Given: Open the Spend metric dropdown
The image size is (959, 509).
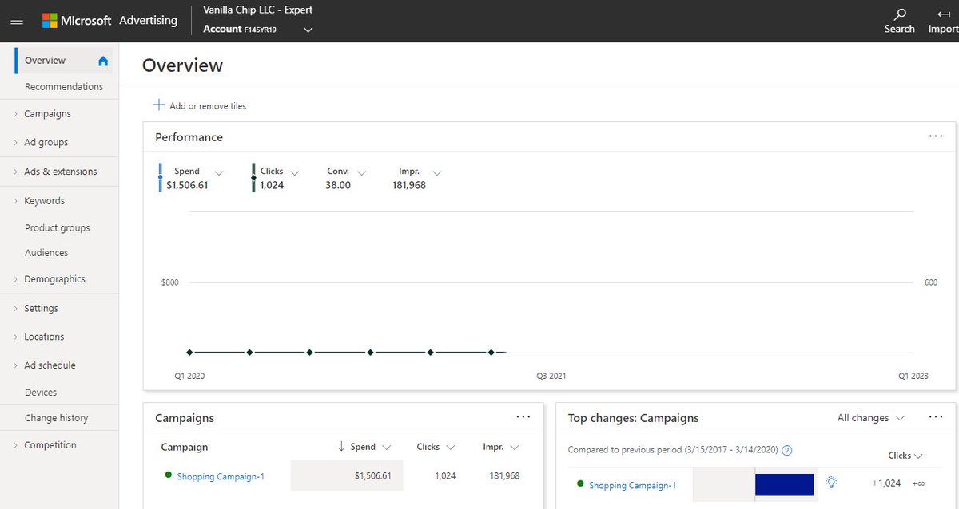Looking at the screenshot, I should pos(219,172).
